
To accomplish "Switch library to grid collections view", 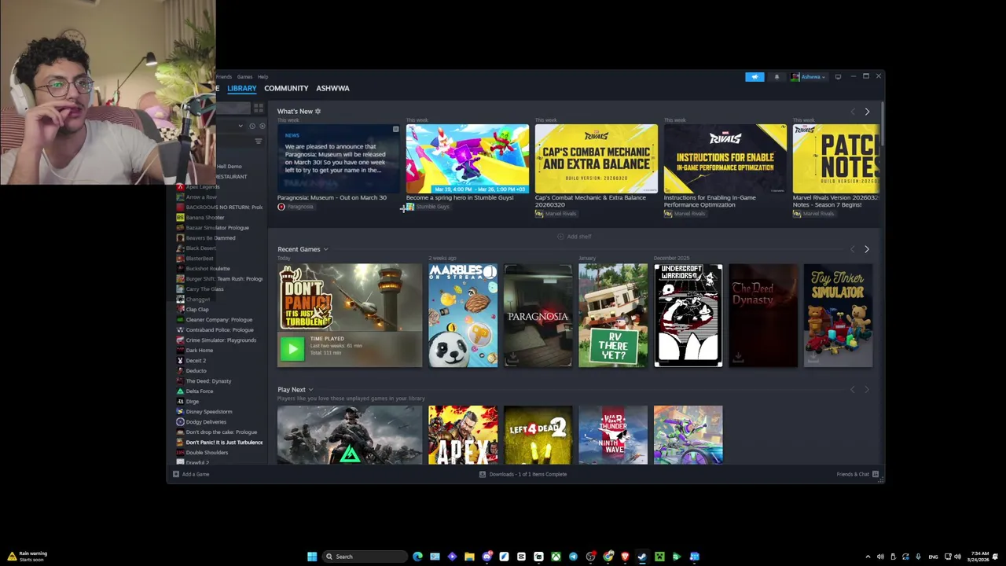I will click(x=258, y=108).
